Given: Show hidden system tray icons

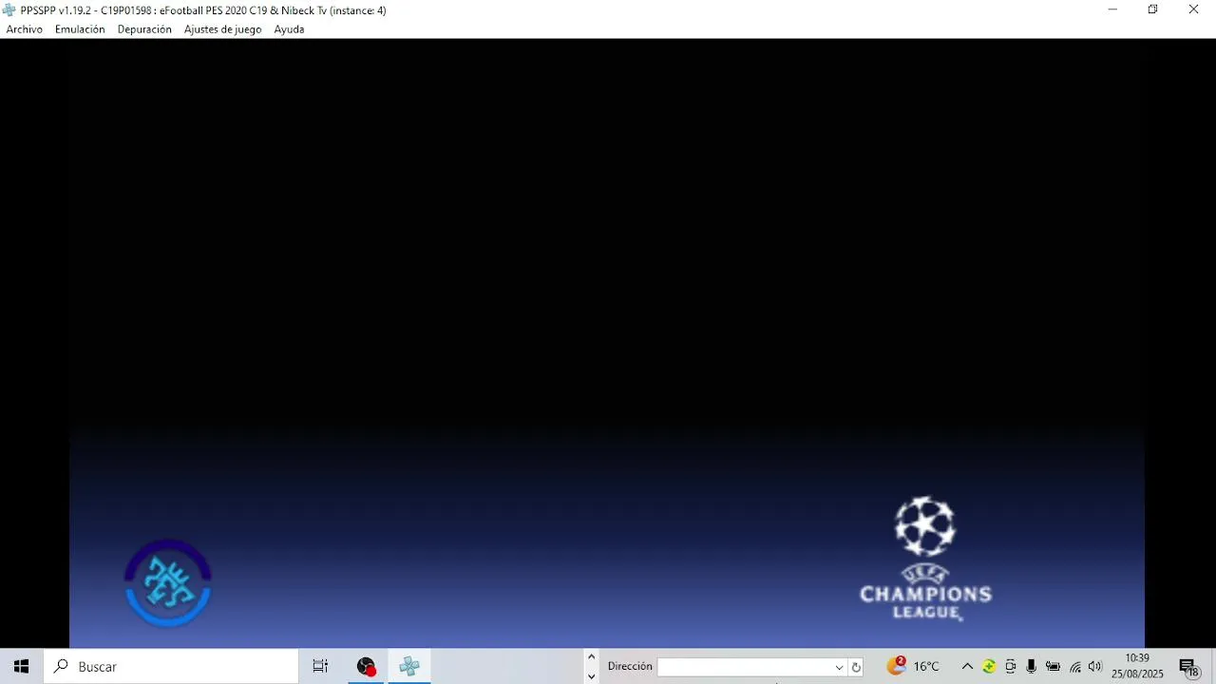Looking at the screenshot, I should point(967,667).
